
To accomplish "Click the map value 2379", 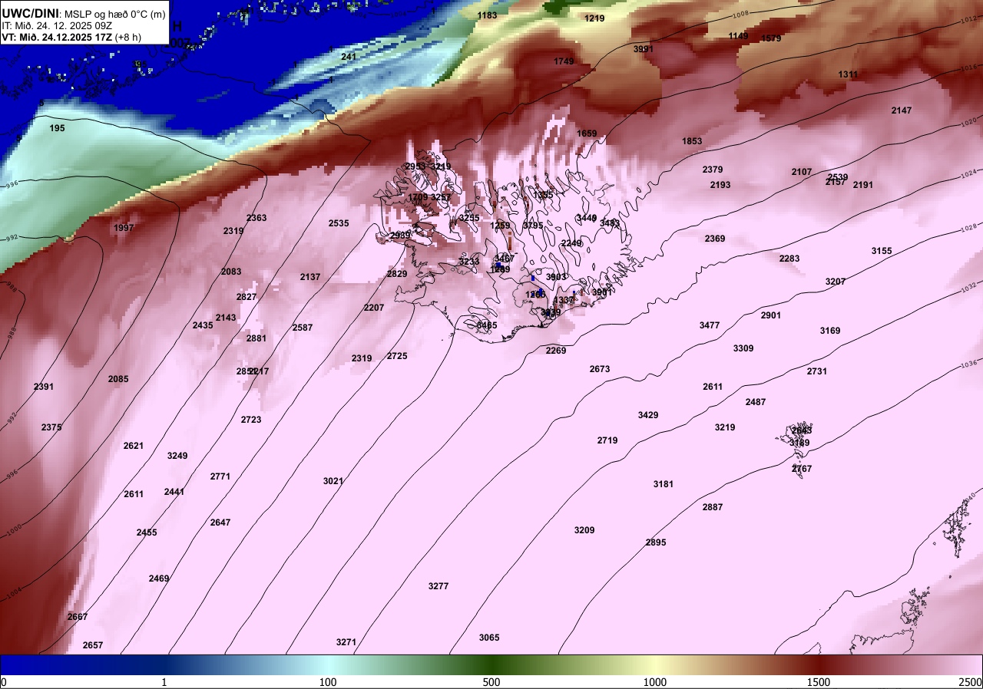I will pos(713,170).
